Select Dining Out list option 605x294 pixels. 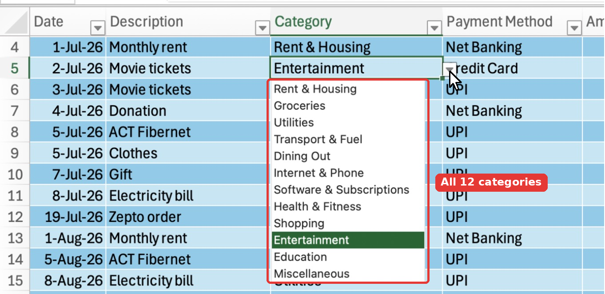pos(348,156)
